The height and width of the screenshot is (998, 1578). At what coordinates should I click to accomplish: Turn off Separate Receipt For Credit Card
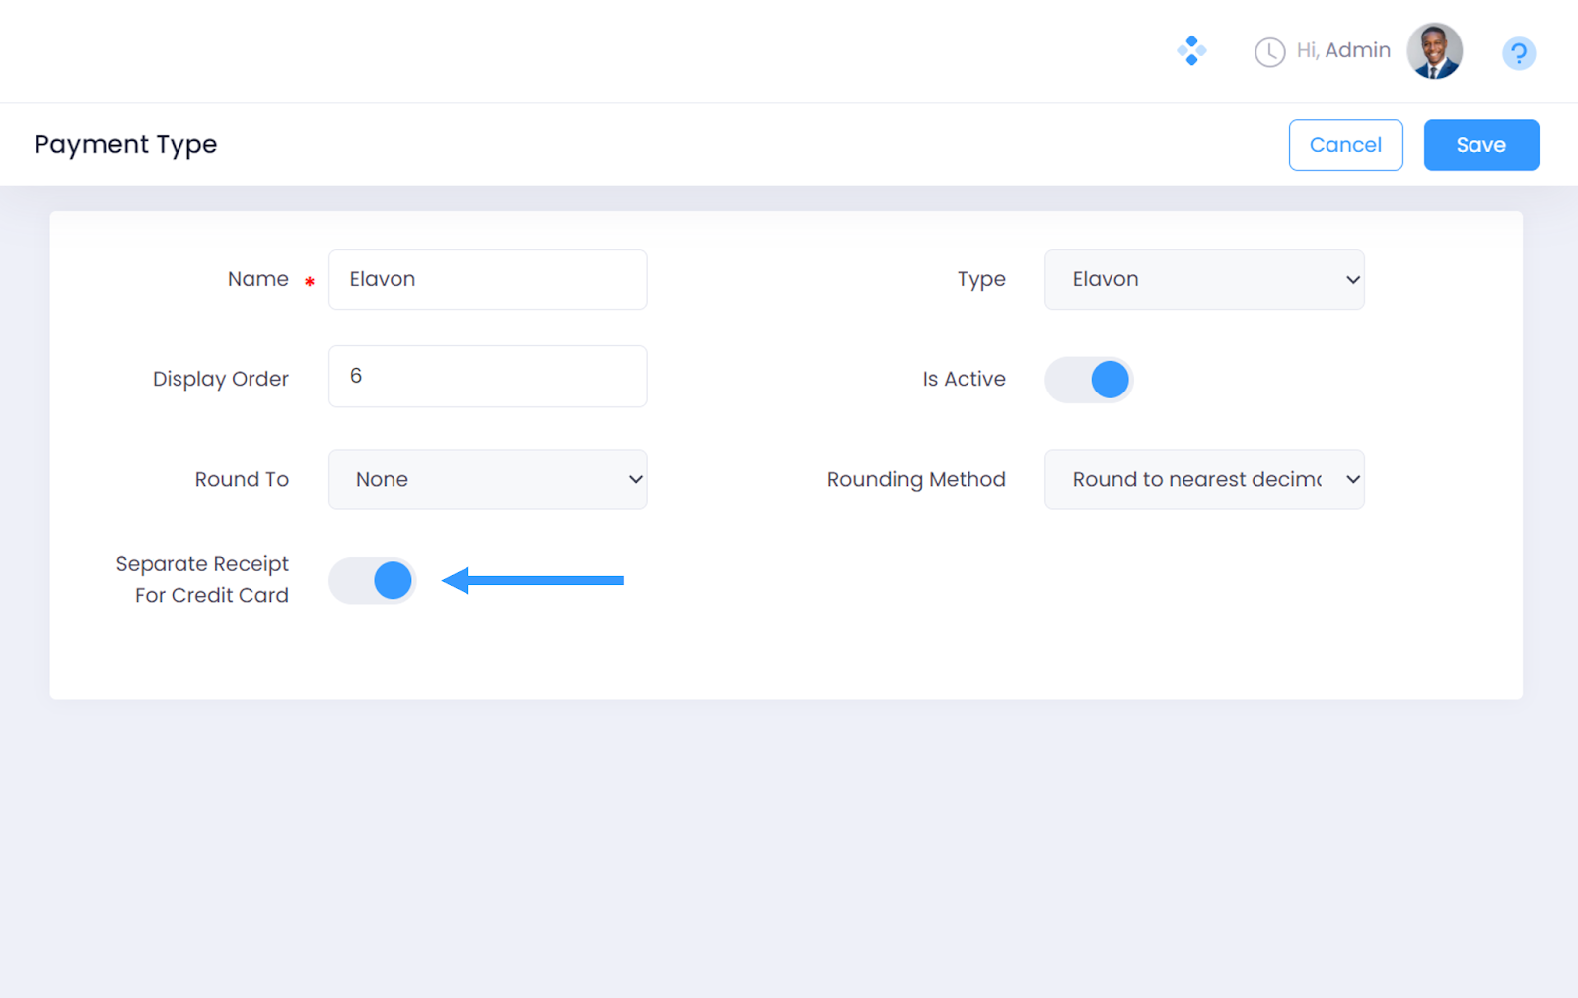pyautogui.click(x=373, y=581)
